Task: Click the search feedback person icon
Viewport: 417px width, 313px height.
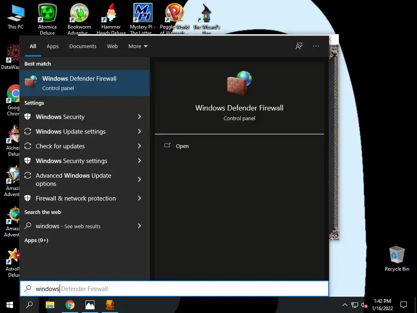Action: [x=299, y=46]
